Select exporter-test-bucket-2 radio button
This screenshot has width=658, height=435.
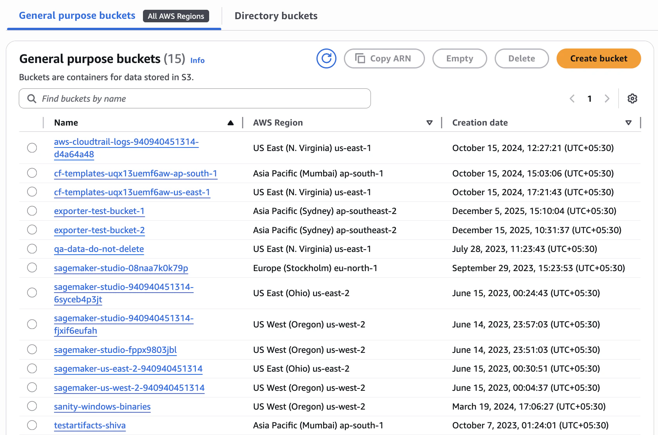point(32,230)
